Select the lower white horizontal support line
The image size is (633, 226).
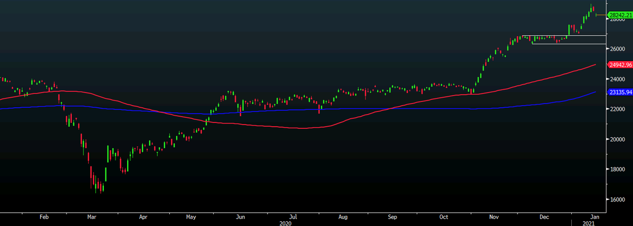(x=570, y=44)
